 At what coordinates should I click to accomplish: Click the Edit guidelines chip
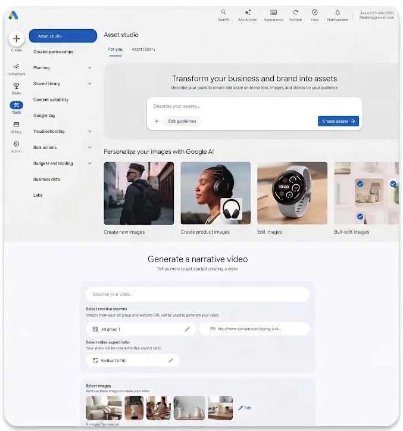tap(182, 121)
